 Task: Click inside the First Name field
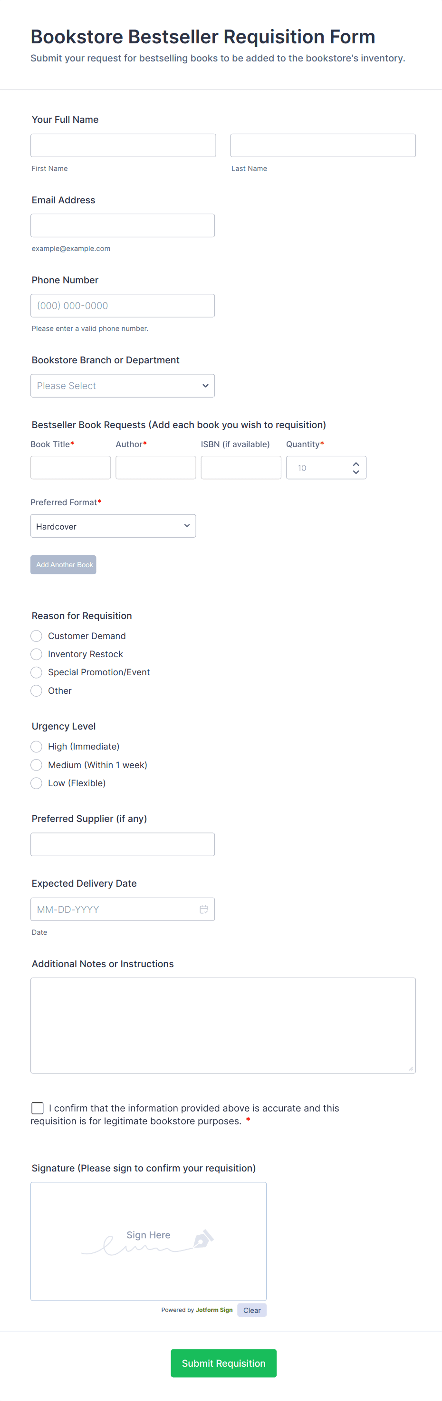tap(123, 145)
